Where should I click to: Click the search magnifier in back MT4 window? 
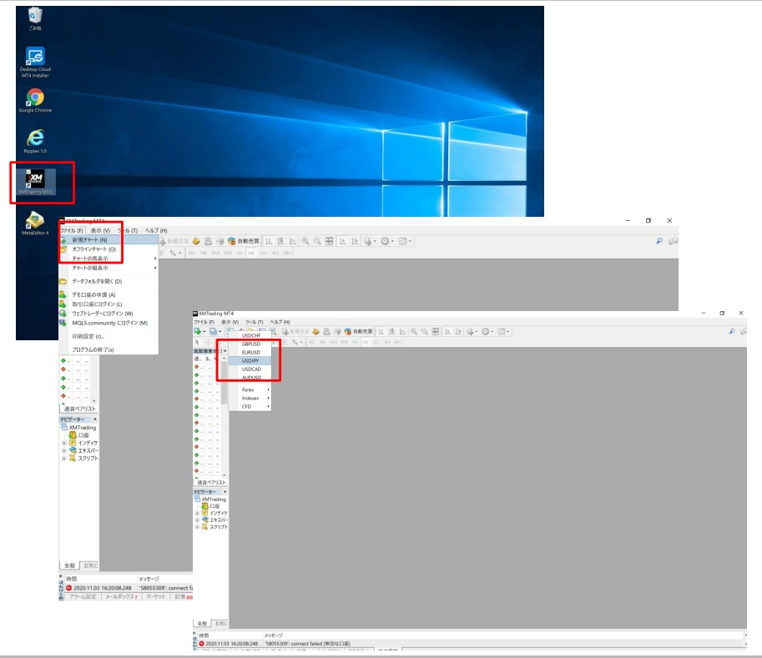tap(659, 241)
